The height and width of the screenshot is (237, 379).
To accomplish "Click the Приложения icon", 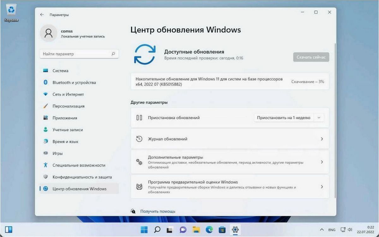I will [x=45, y=118].
